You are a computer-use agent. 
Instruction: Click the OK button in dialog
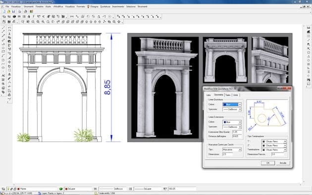click(x=268, y=163)
